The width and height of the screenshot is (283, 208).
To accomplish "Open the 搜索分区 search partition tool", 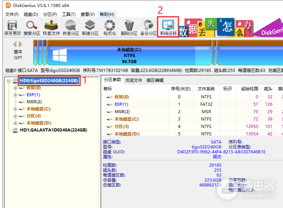I will tap(33, 26).
